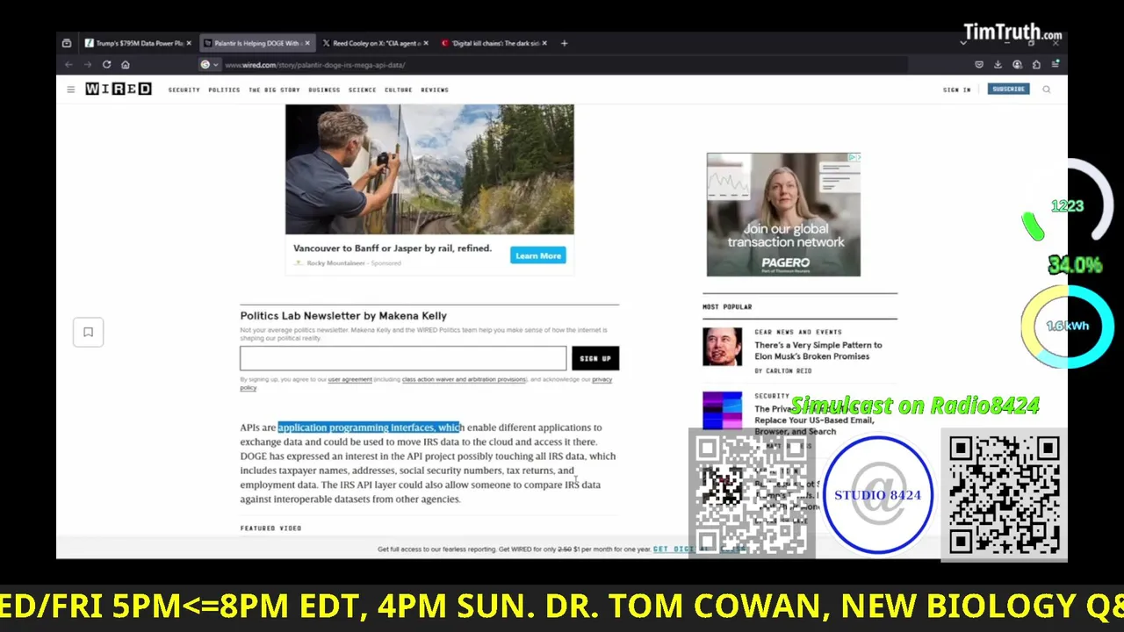The image size is (1124, 632).
Task: Click the Firefox View icon left of the tabs
Action: pyautogui.click(x=67, y=43)
